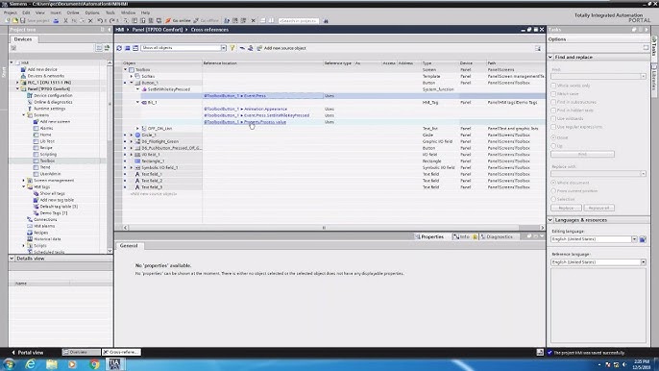Toggle Find in hidden texts checkbox

point(553,111)
